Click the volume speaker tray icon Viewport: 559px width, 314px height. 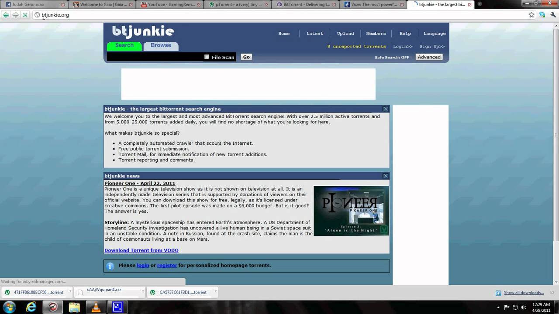pyautogui.click(x=524, y=307)
